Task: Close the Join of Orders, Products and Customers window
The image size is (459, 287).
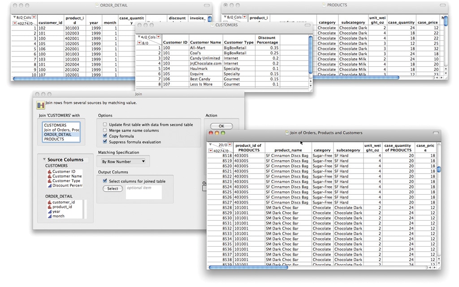Action: pyautogui.click(x=211, y=133)
